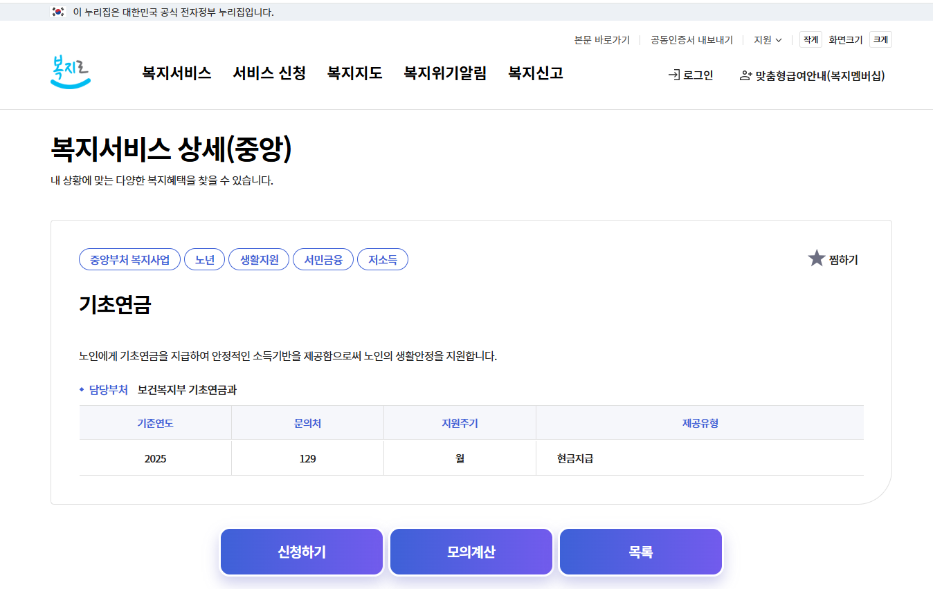Image resolution: width=933 pixels, height=589 pixels.
Task: Enlarge text with the 크게 button
Action: [x=880, y=39]
